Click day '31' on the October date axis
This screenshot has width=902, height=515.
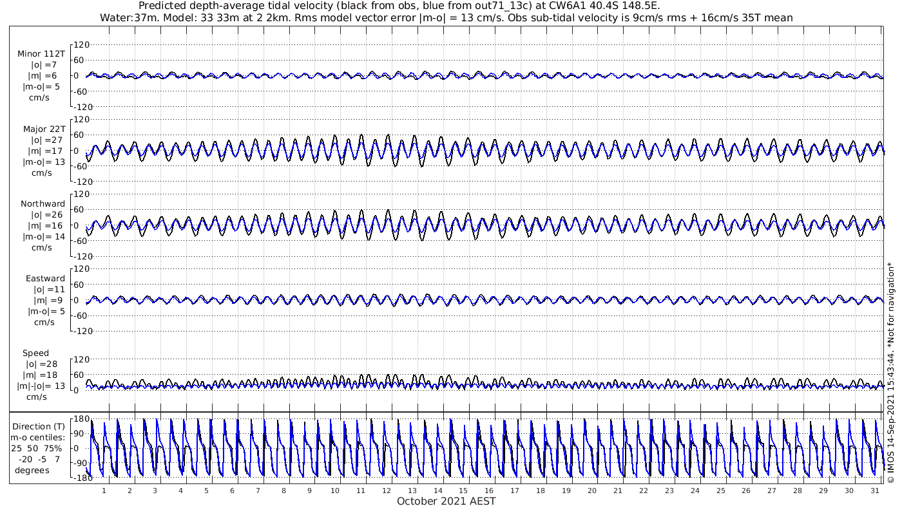pos(875,490)
